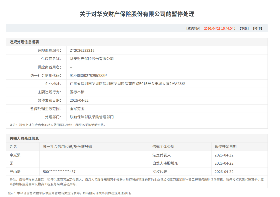Click the 关联人员处理信息 section header
This screenshot has width=280, height=197.
pyautogui.click(x=24, y=138)
